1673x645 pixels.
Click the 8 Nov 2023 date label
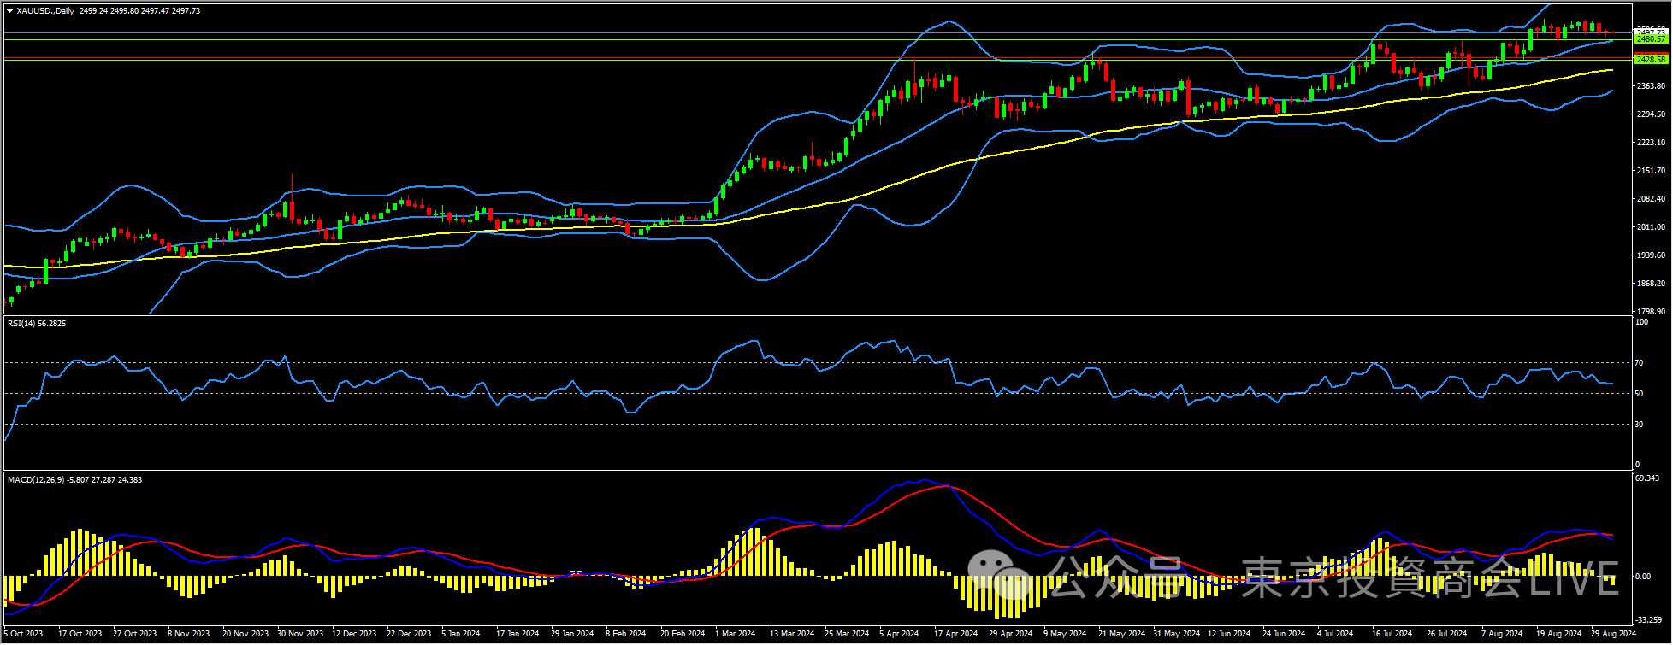(x=189, y=634)
